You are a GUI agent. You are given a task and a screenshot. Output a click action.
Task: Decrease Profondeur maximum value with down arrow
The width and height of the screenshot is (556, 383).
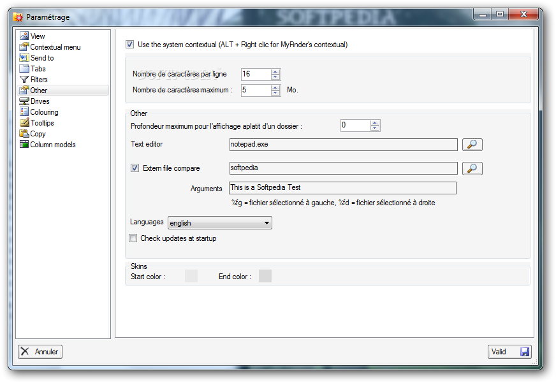[x=375, y=128]
